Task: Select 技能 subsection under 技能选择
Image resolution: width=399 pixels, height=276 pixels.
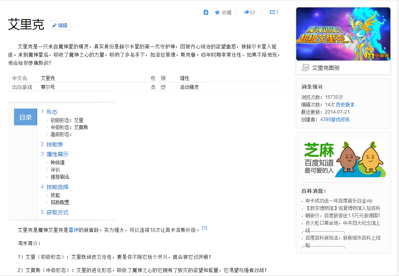Action: point(55,195)
